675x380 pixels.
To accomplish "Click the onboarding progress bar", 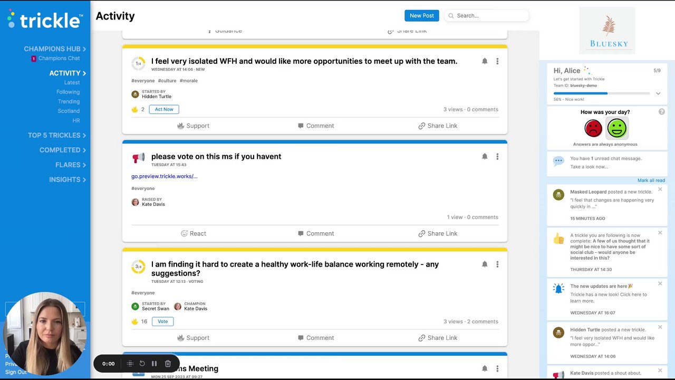I will (601, 93).
